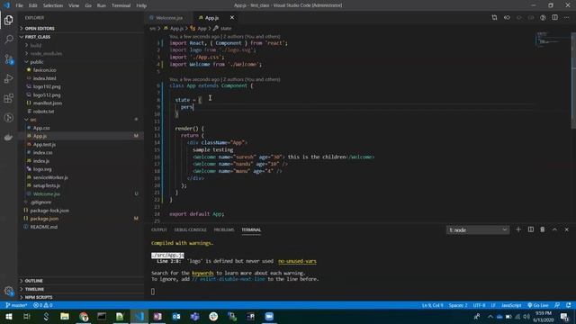Screen dimensions: 576x324
Task: Click the JavaScript language mode in the status bar
Action: [x=511, y=305]
